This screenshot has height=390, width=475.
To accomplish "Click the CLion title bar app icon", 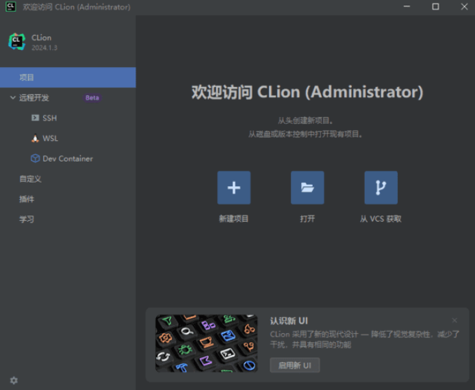I will [11, 7].
